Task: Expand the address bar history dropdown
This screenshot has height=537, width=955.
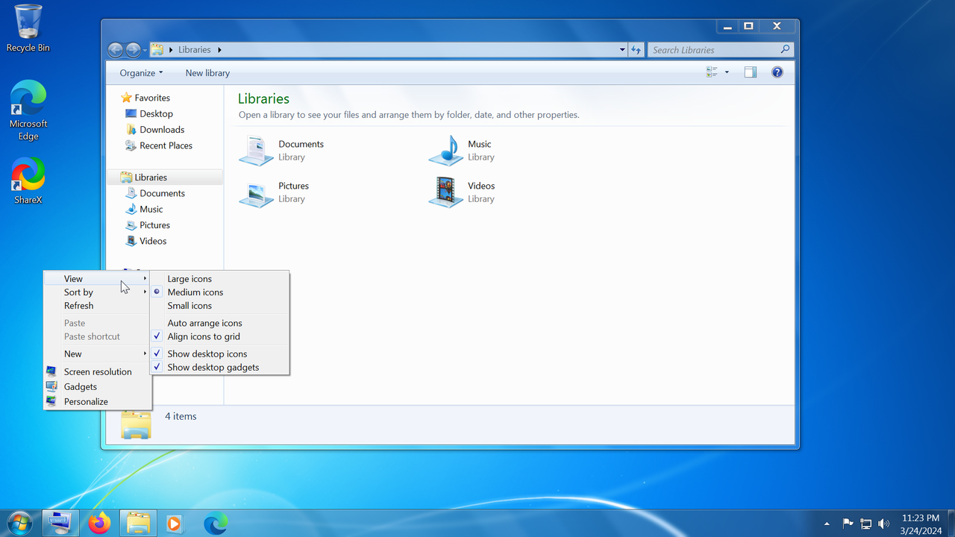Action: 622,50
